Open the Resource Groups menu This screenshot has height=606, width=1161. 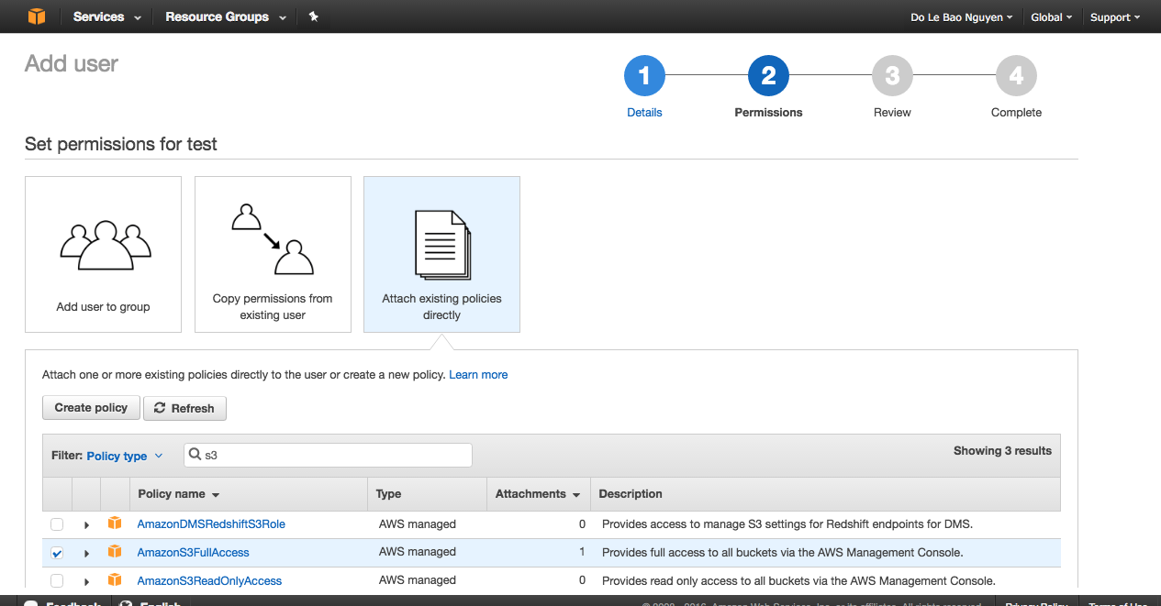coord(225,17)
